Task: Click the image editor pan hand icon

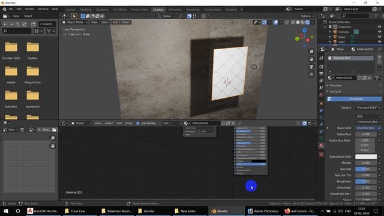Action: (x=52, y=146)
